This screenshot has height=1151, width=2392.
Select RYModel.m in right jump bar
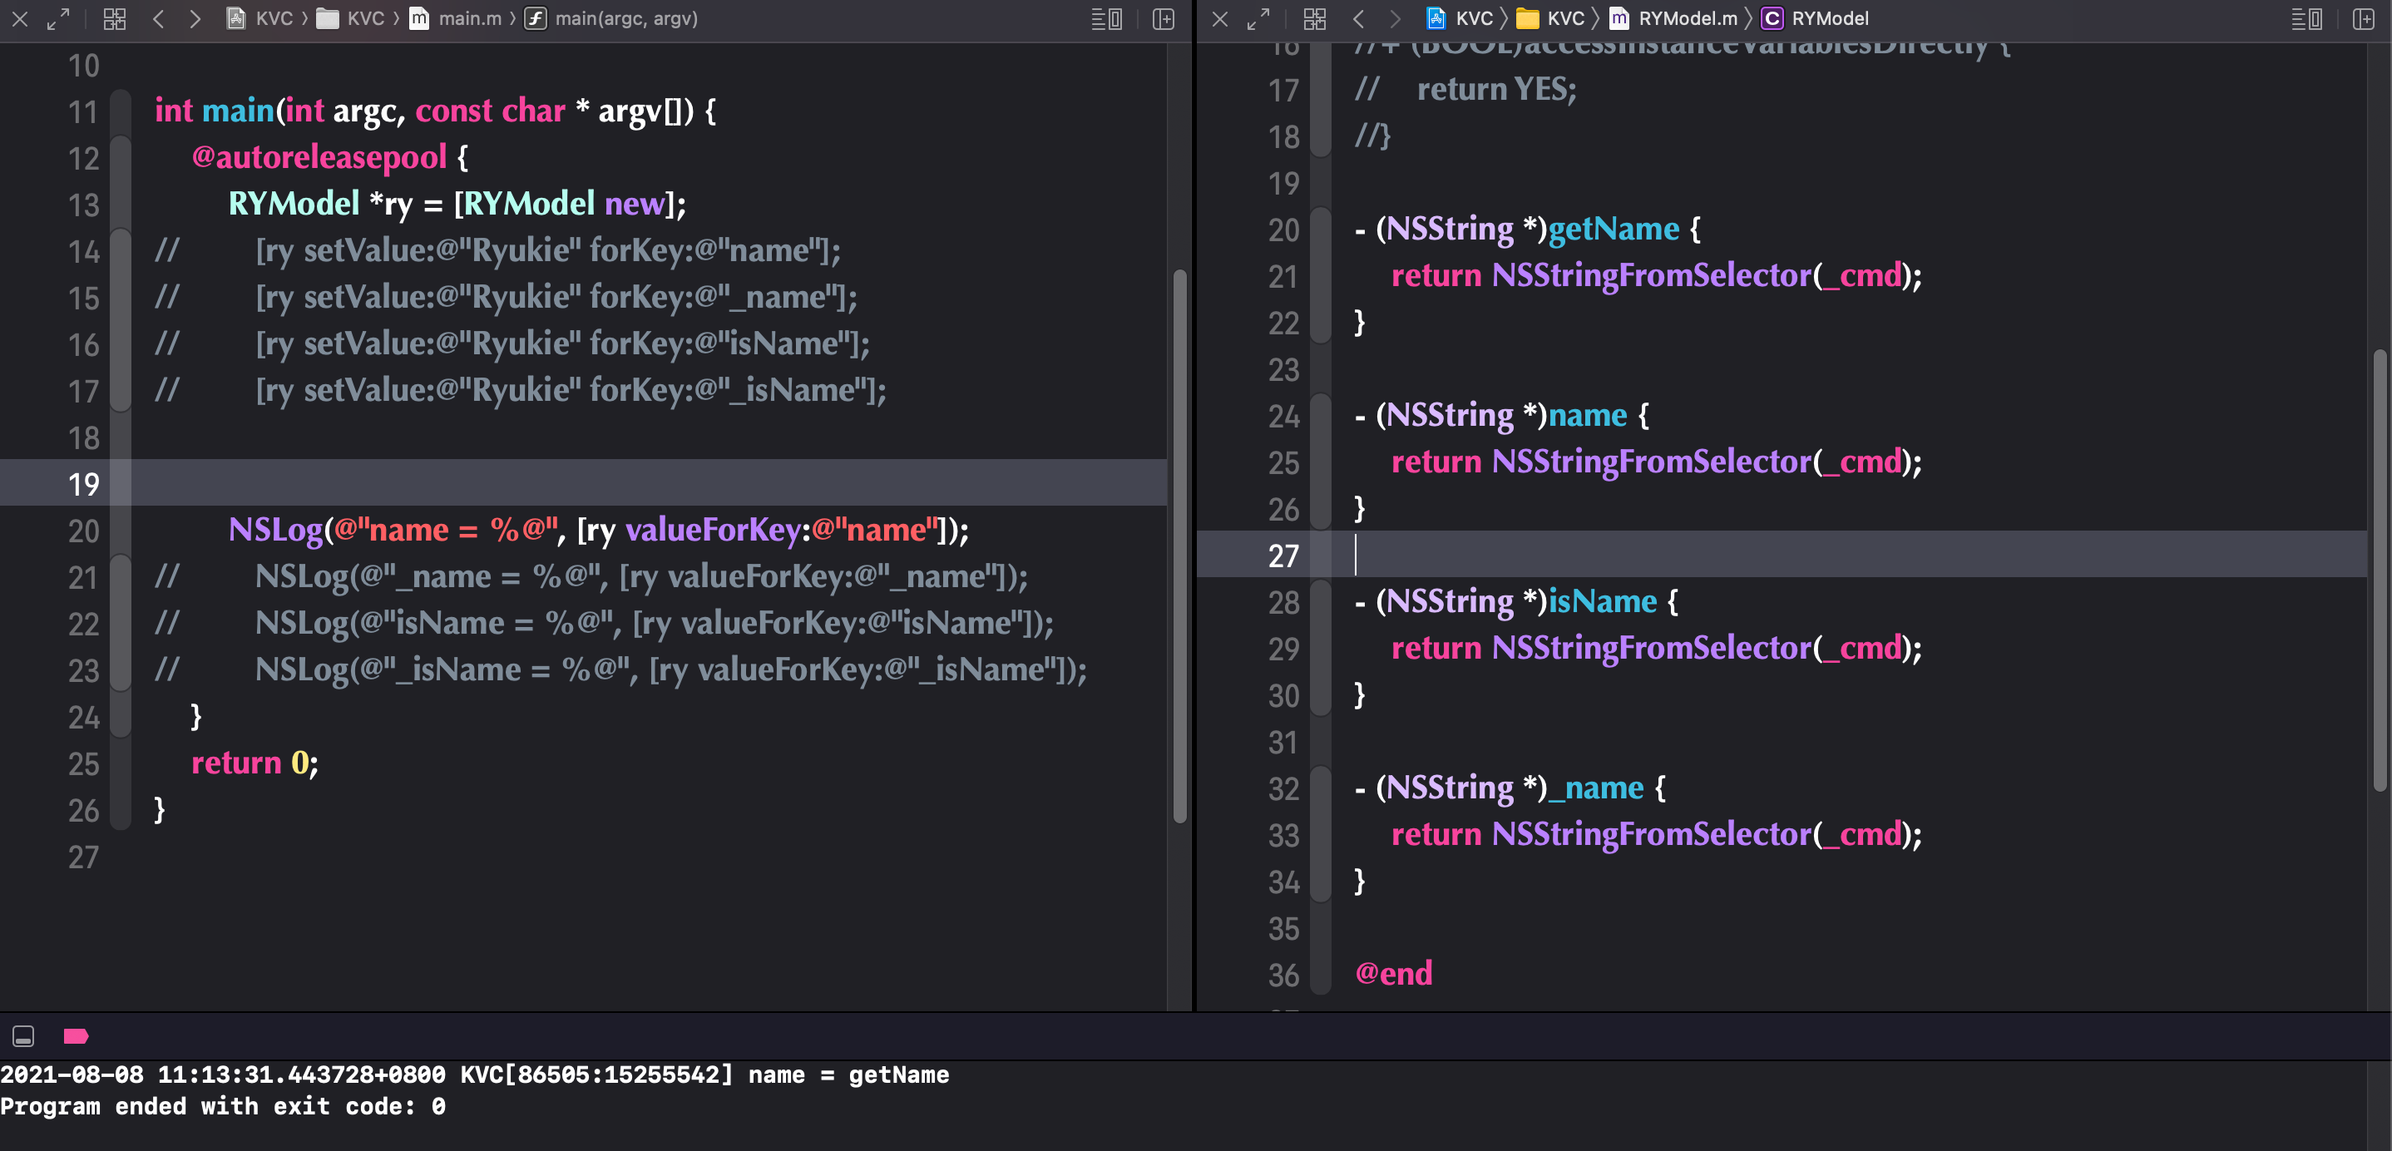1673,18
